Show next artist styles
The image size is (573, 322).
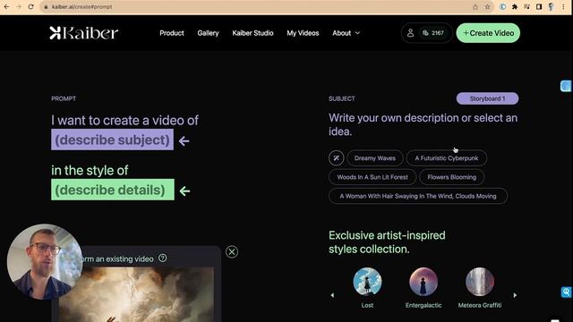tap(516, 295)
